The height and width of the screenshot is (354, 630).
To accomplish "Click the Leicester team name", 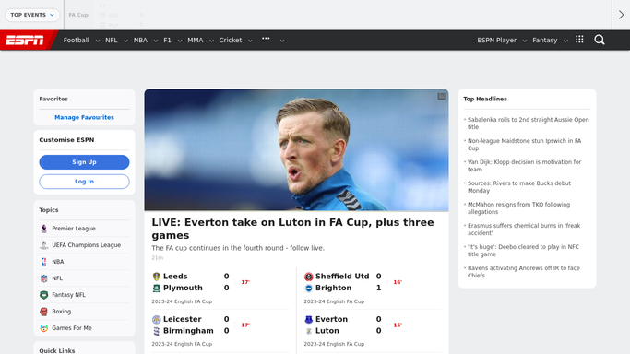I will point(182,319).
